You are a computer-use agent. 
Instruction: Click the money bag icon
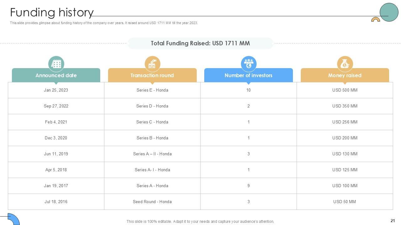pos(345,64)
